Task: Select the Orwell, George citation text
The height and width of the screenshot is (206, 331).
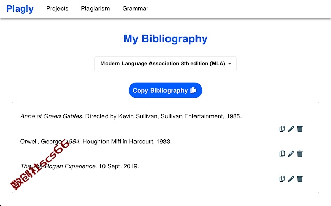Action: click(x=96, y=141)
